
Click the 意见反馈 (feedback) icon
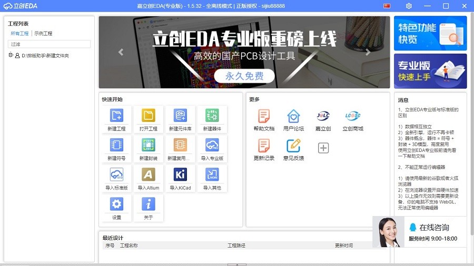click(293, 146)
